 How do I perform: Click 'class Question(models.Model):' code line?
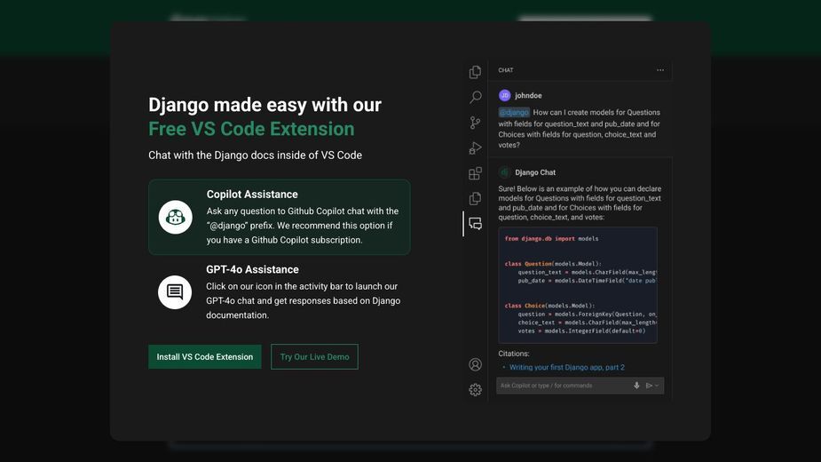[x=553, y=264]
